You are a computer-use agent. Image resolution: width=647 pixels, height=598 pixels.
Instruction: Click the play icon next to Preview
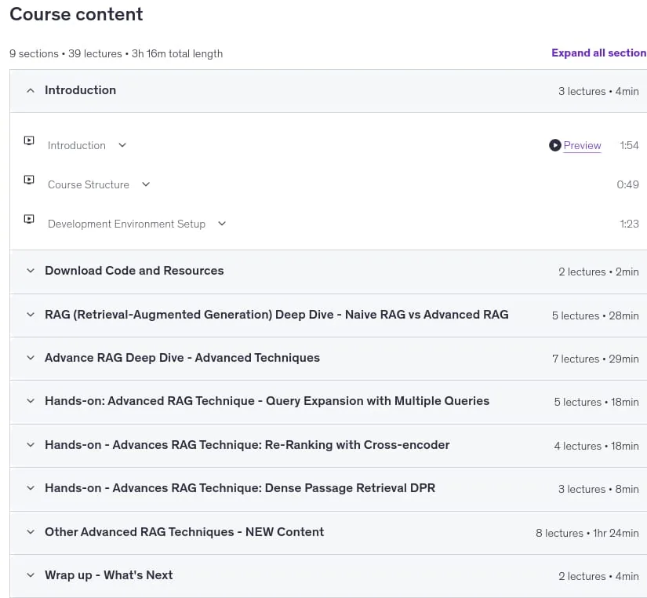click(x=555, y=145)
